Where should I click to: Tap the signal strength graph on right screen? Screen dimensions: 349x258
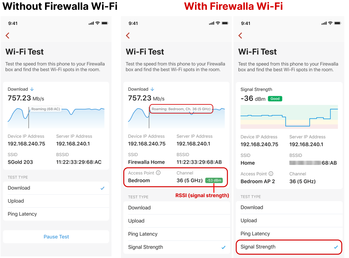289,117
